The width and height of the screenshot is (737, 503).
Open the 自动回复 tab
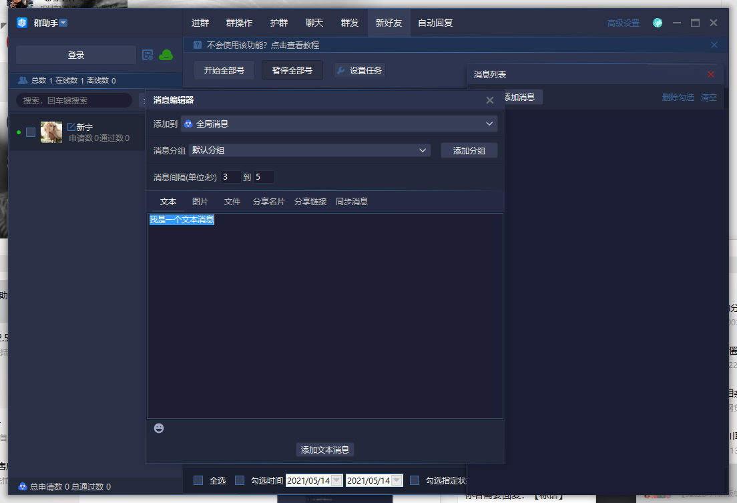435,23
